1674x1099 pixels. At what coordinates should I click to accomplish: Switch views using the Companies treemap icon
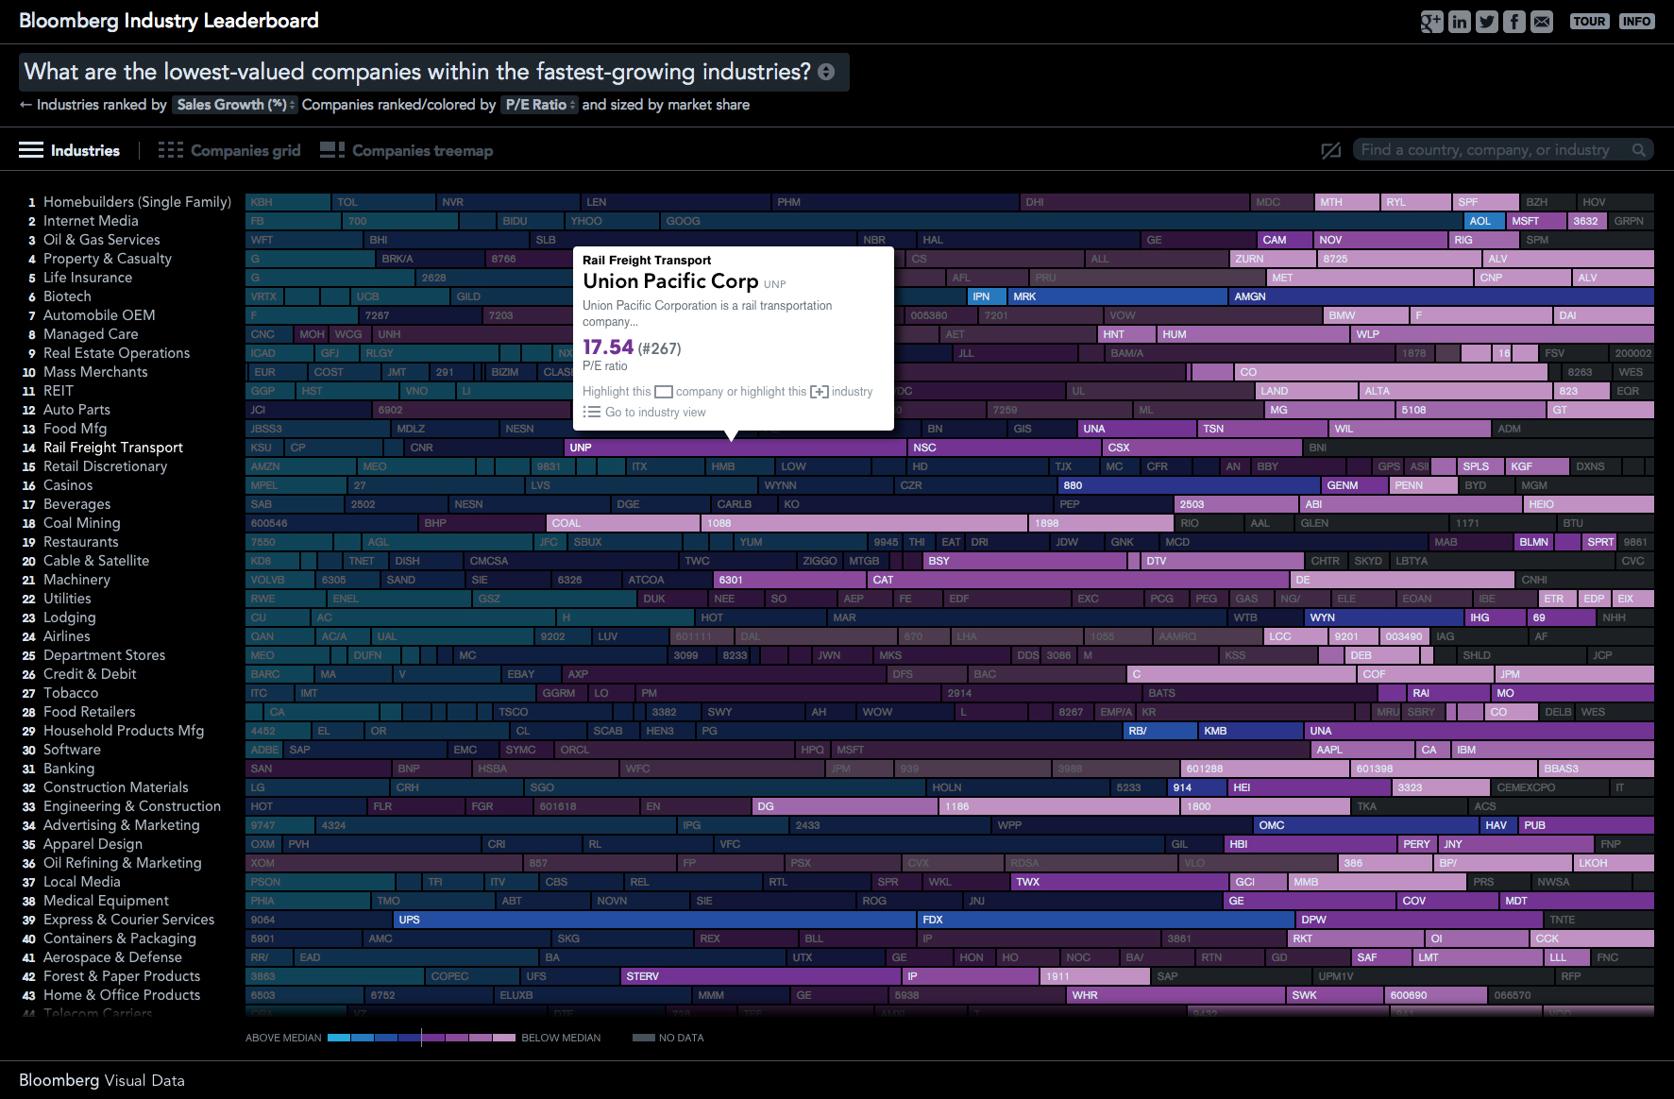click(331, 149)
